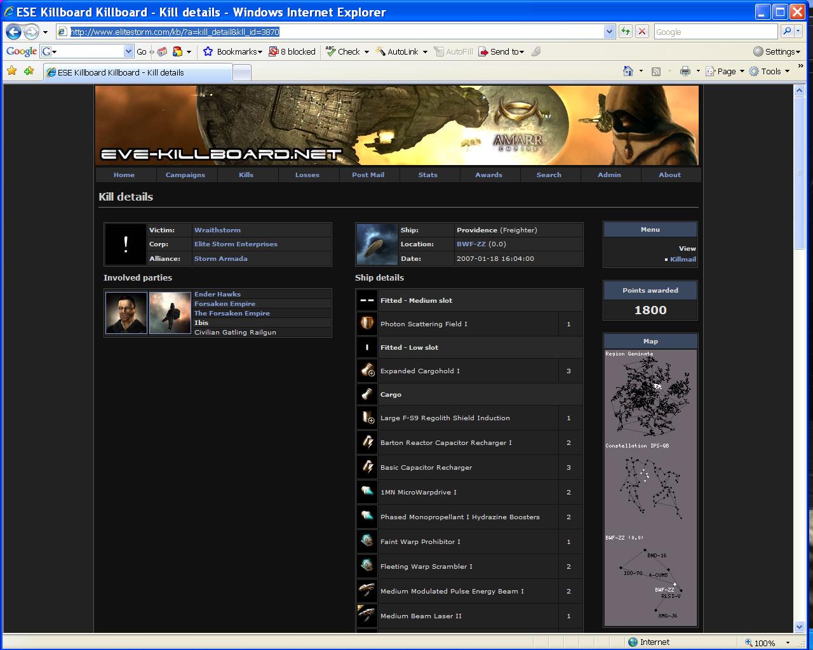Open the search provider dropdown arrow
The image size is (813, 650).
(799, 31)
